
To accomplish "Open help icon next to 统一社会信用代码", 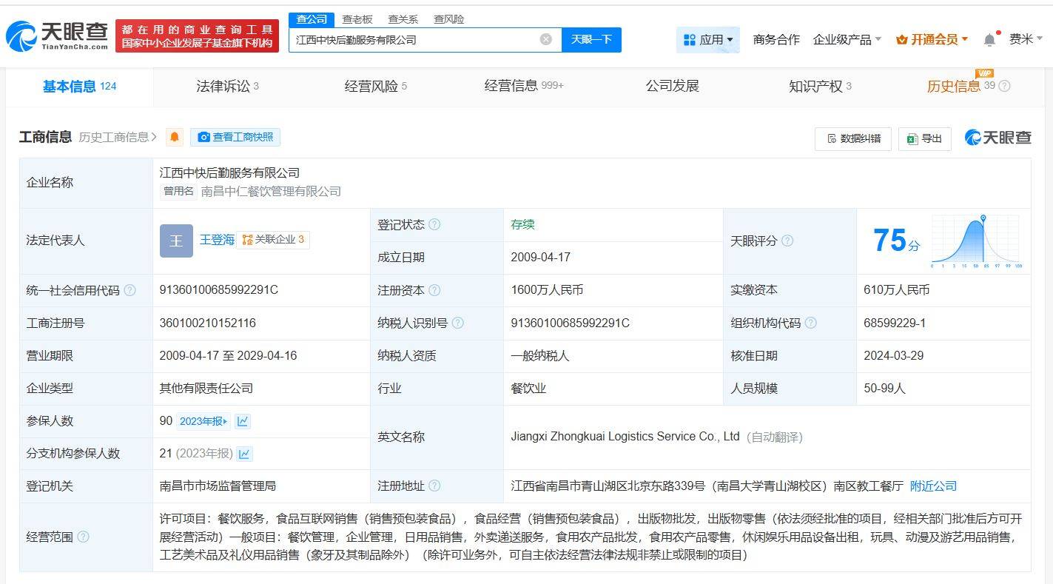I will 130,290.
